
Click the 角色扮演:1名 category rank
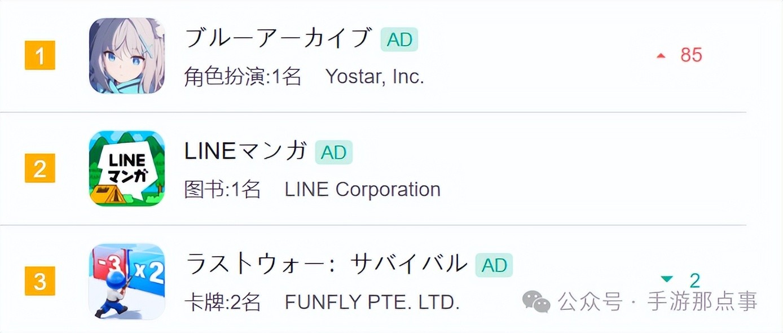[243, 77]
